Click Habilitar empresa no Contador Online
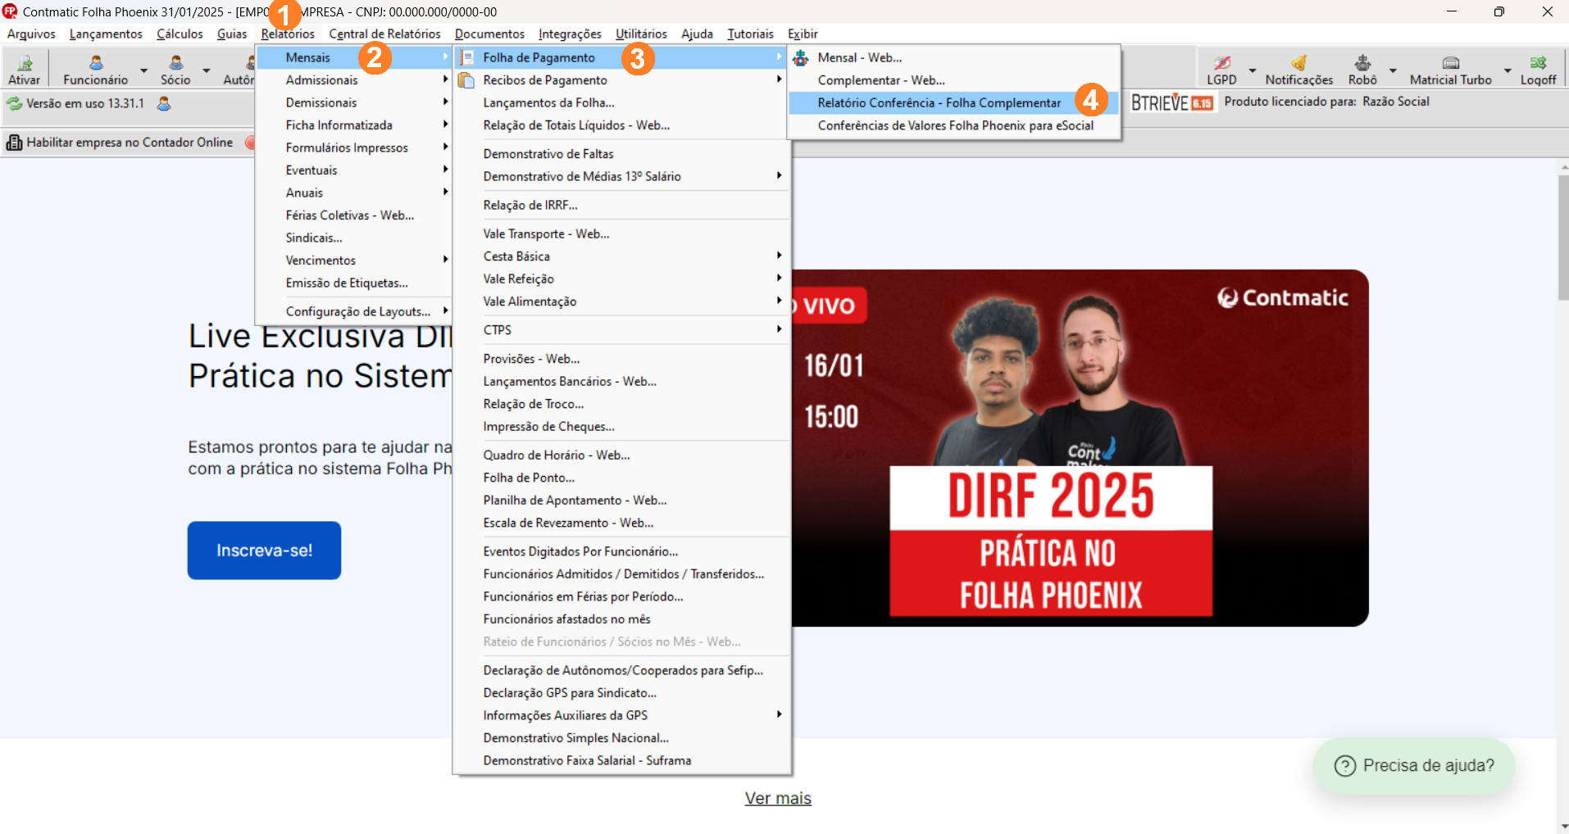The width and height of the screenshot is (1569, 834). coord(130,143)
